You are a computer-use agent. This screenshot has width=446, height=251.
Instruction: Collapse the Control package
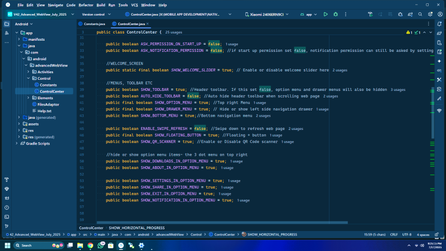[28, 78]
